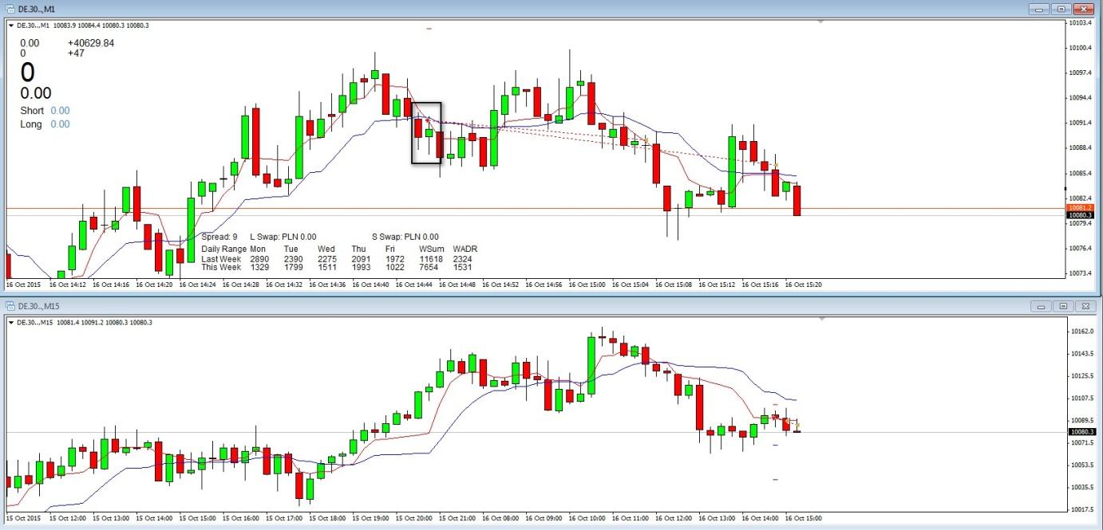
Task: Expand the one-click trading arrow on M1 chart
Action: tap(11, 26)
